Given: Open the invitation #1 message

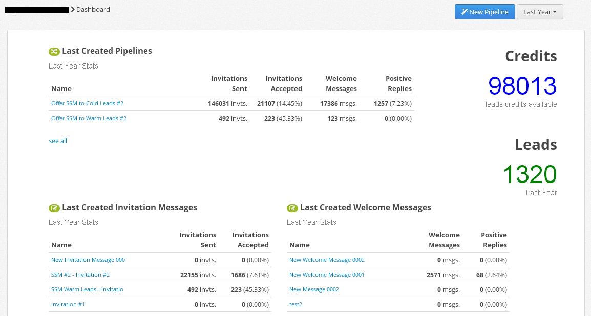Looking at the screenshot, I should [x=68, y=304].
